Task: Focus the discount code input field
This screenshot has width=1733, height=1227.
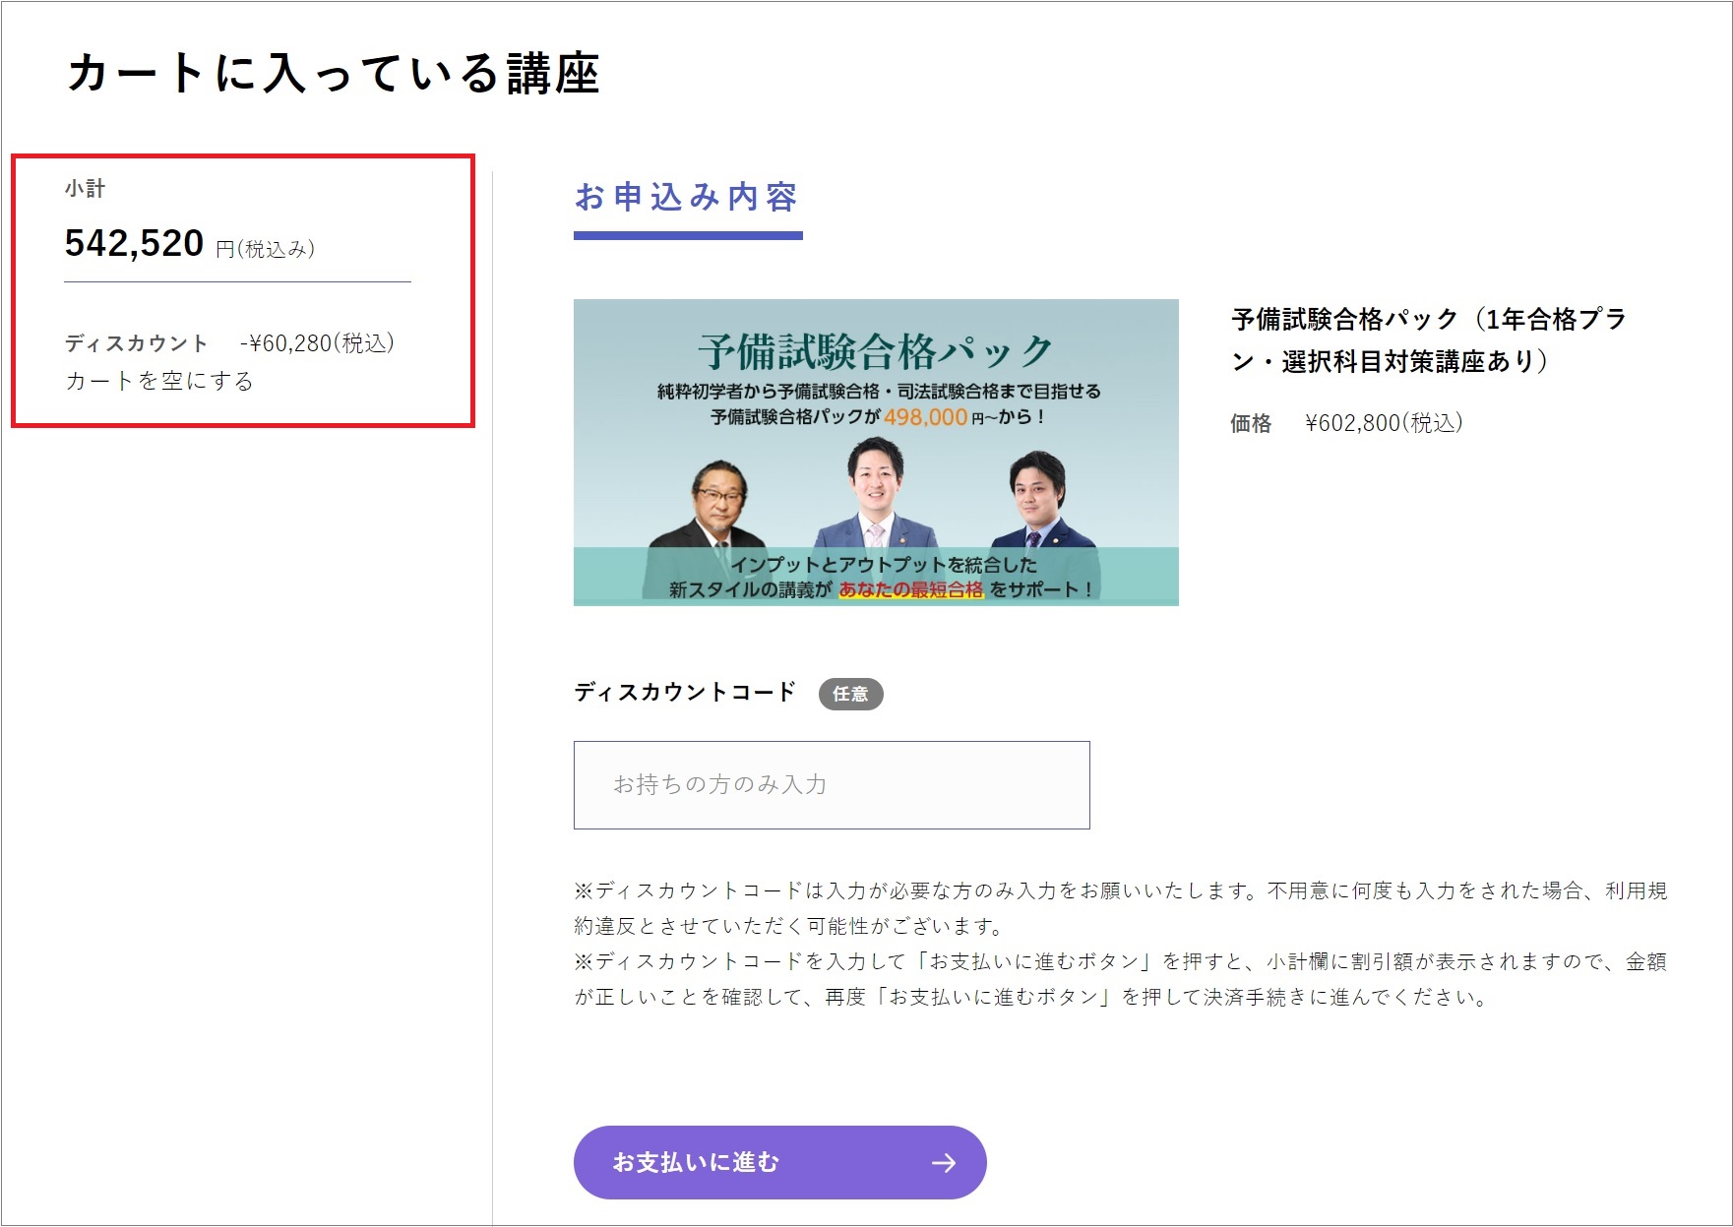Action: pos(832,784)
